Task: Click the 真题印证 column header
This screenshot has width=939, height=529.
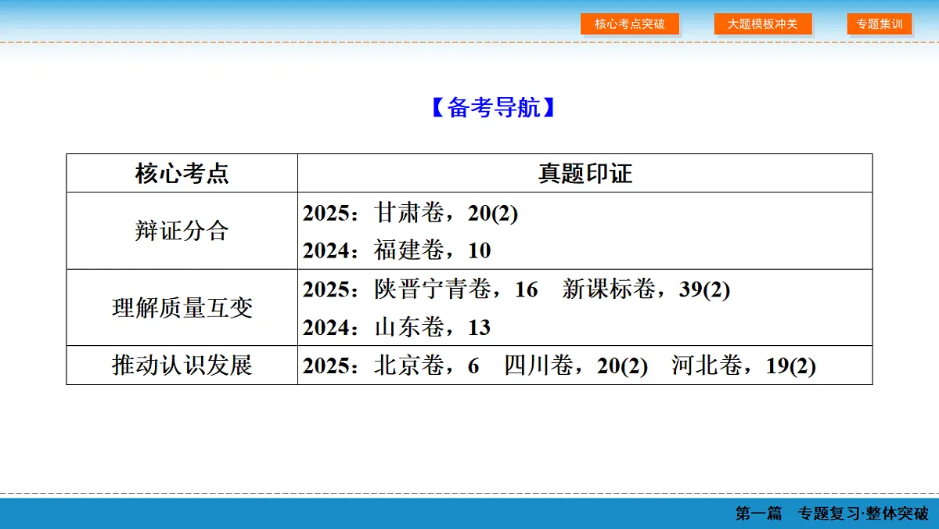Action: [585, 173]
